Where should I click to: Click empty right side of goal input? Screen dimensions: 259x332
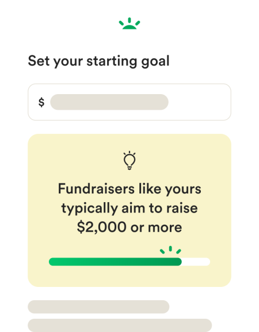point(200,102)
